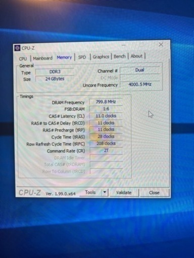Click the RAS# Precharge (tRP) label
Image resolution: width=194 pixels, height=258 pixels.
pos(64,130)
